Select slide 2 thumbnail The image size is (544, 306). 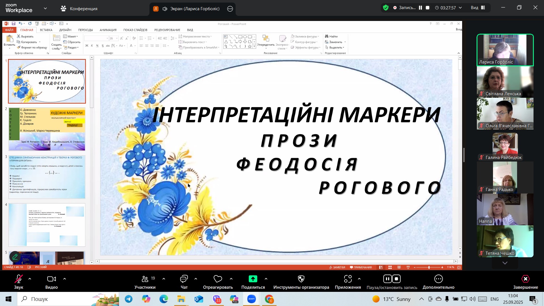coord(47,129)
